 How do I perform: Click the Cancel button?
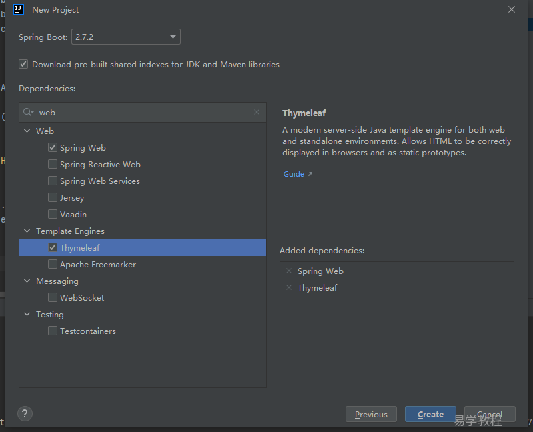(x=490, y=414)
